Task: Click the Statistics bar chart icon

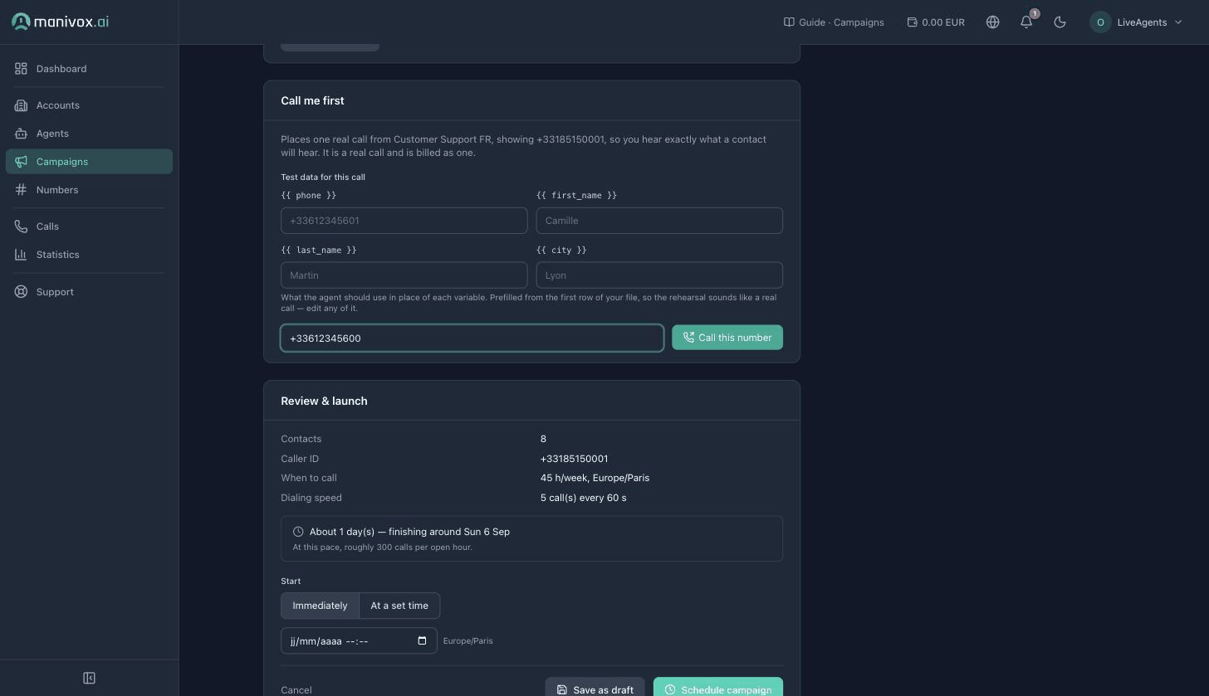Action: click(x=21, y=255)
